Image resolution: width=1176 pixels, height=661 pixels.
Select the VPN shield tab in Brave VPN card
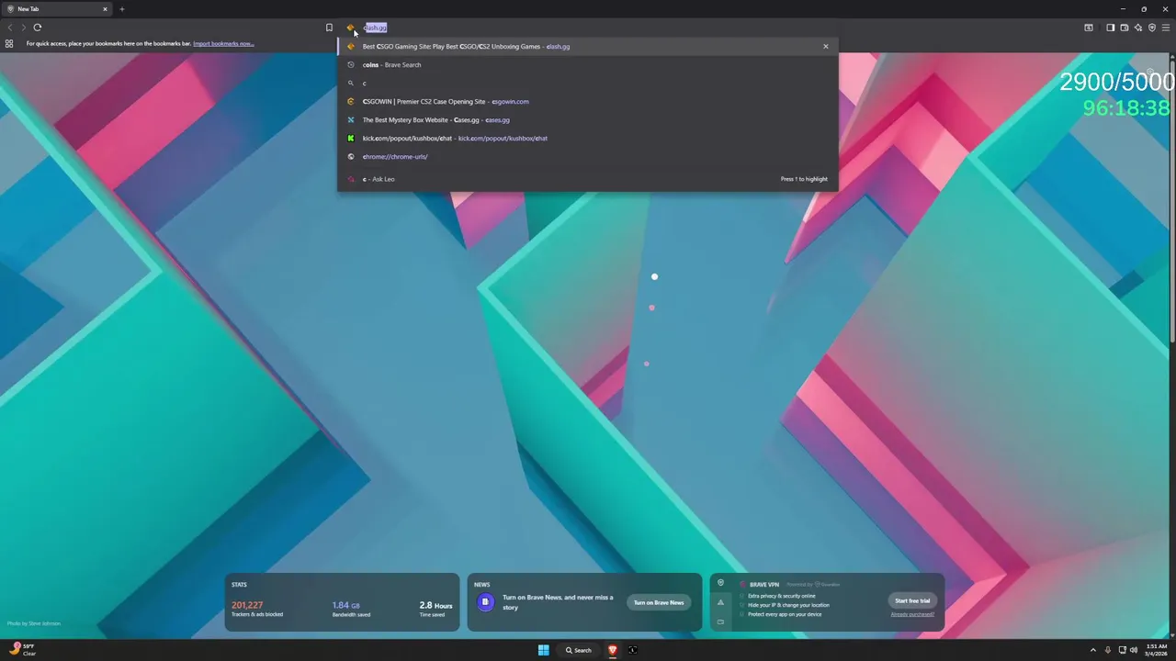click(x=720, y=583)
